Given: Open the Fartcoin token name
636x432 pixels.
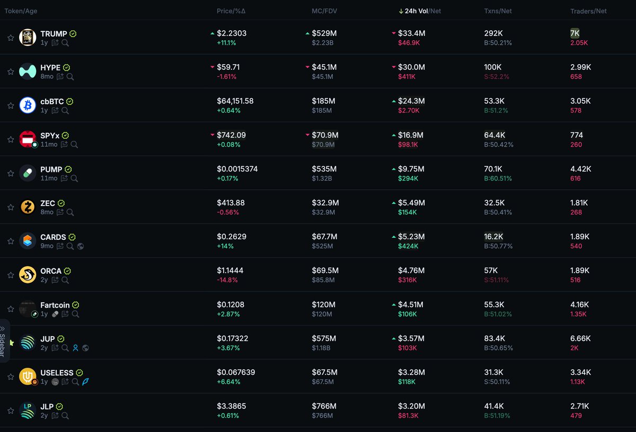Looking at the screenshot, I should [x=55, y=304].
